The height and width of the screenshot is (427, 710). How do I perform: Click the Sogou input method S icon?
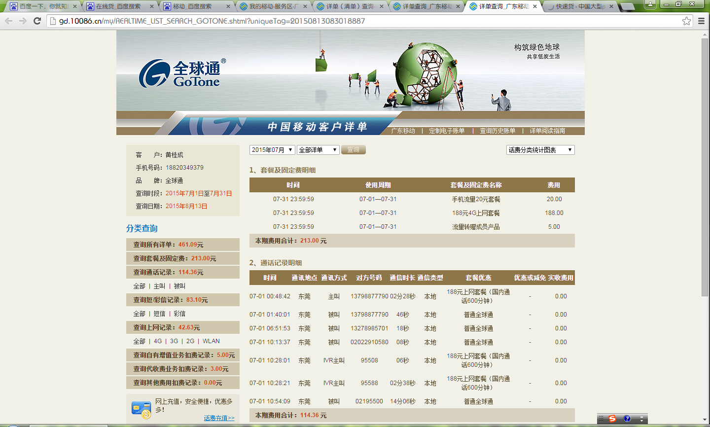click(x=612, y=419)
